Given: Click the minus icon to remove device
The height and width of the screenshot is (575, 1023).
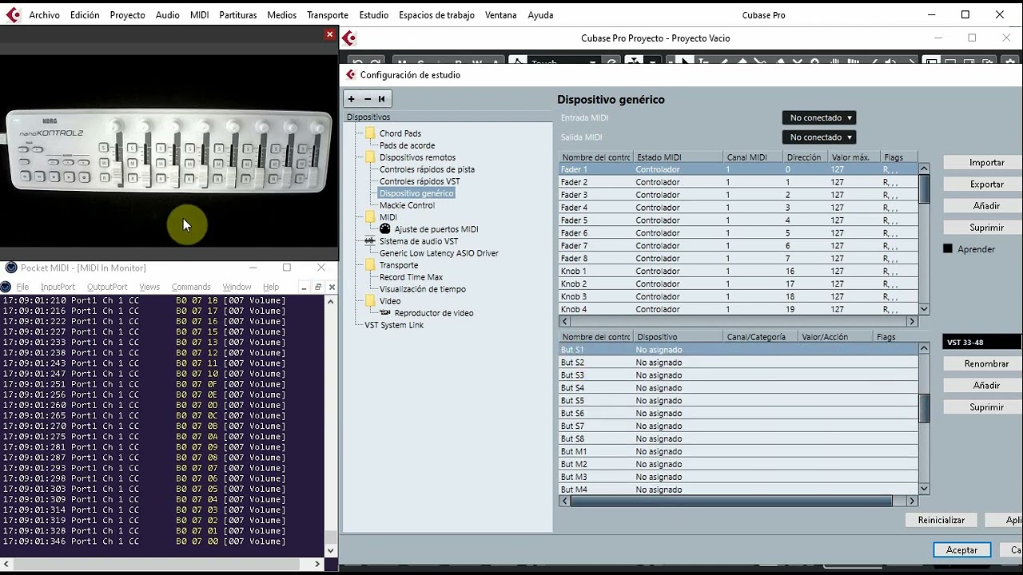Looking at the screenshot, I should click(368, 99).
